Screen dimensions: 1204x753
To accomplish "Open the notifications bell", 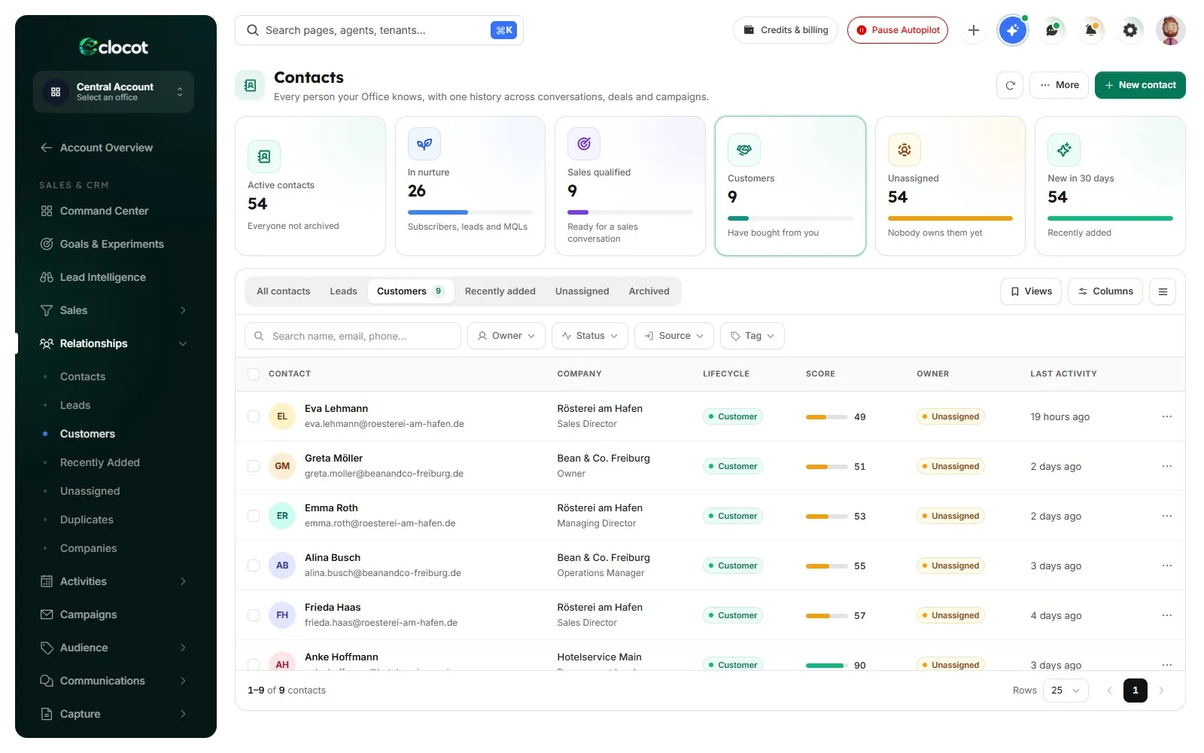I will pos(1091,30).
